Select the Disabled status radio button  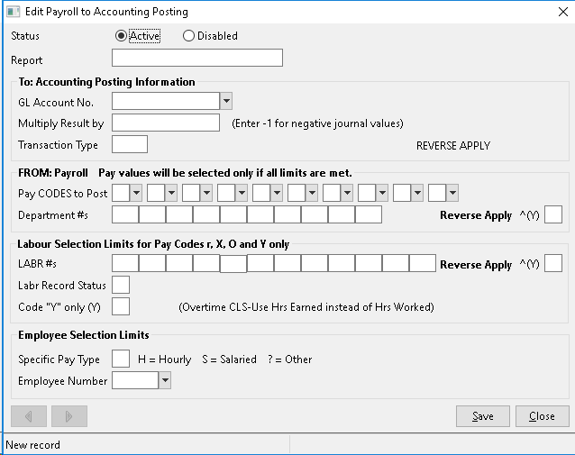tap(188, 36)
